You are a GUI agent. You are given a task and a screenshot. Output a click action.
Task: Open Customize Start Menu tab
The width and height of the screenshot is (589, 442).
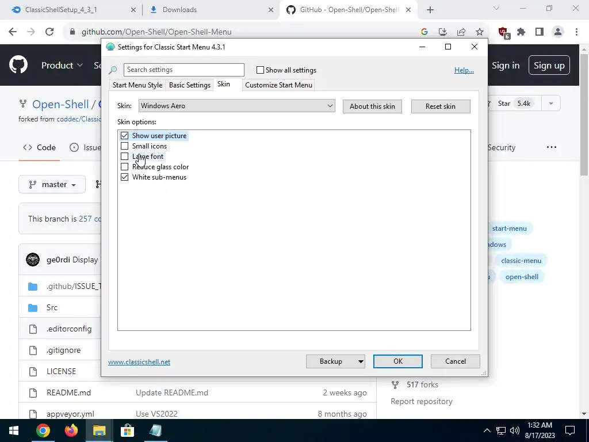(x=279, y=85)
